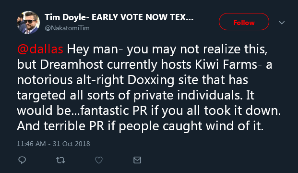Reply to the tweet via speech bubble icon
The image size is (298, 173).
pyautogui.click(x=22, y=160)
